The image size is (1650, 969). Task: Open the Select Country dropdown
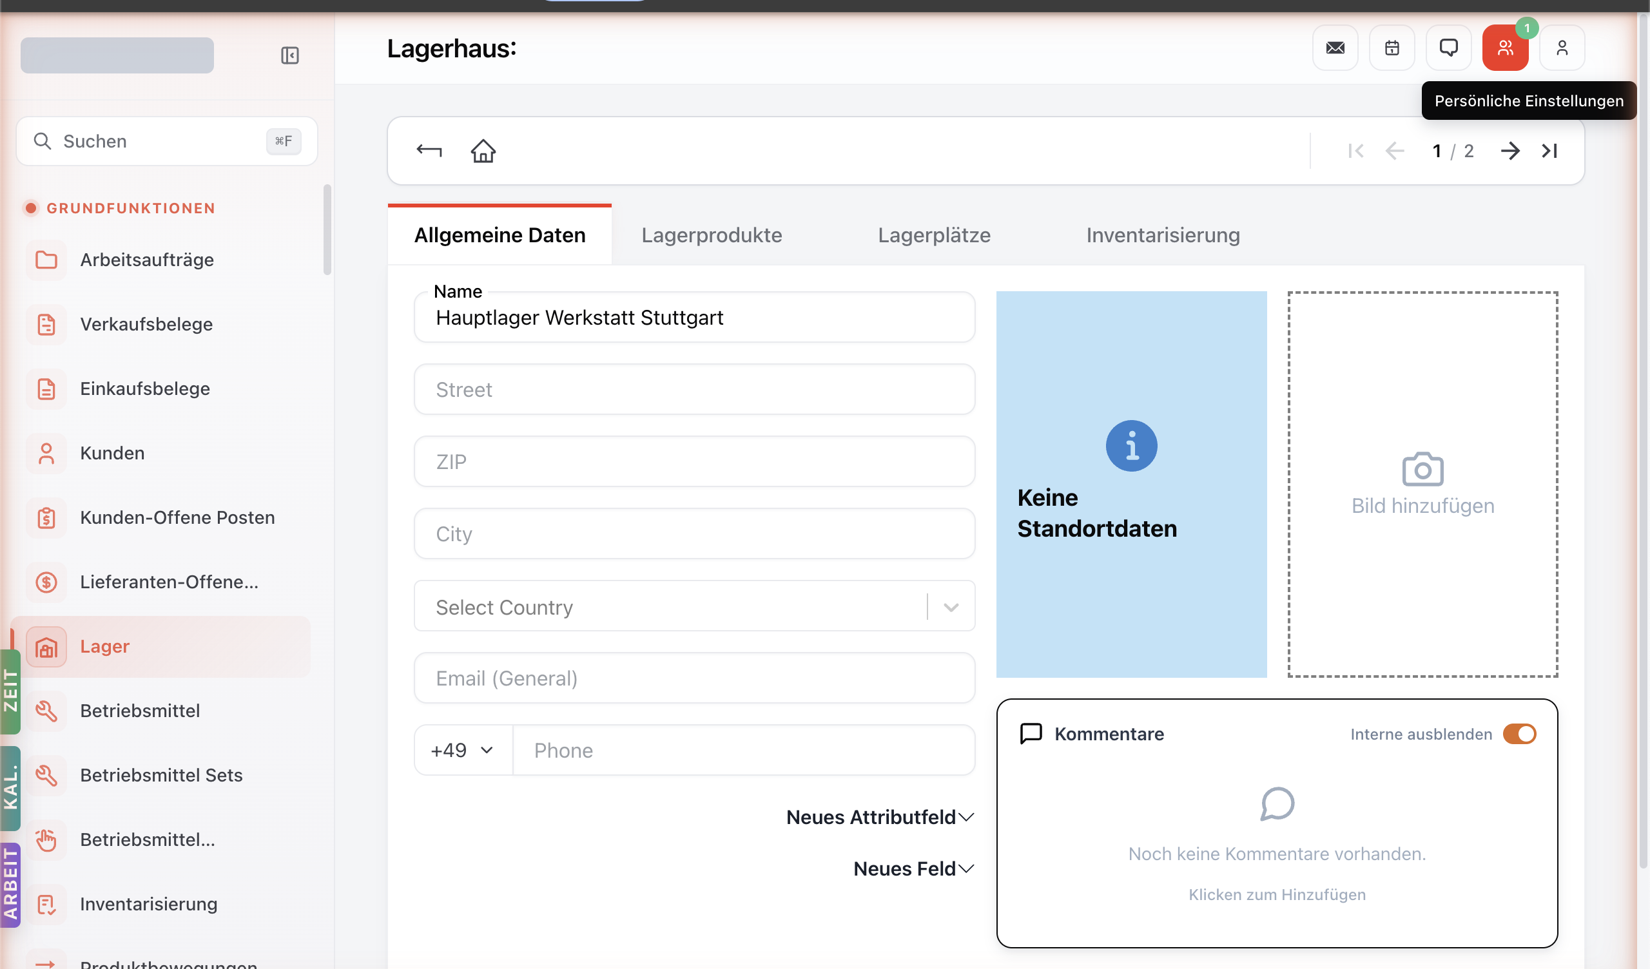(x=695, y=606)
